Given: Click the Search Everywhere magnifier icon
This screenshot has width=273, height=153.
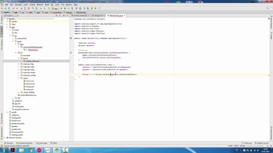Looking at the screenshot, I should coord(267,8).
